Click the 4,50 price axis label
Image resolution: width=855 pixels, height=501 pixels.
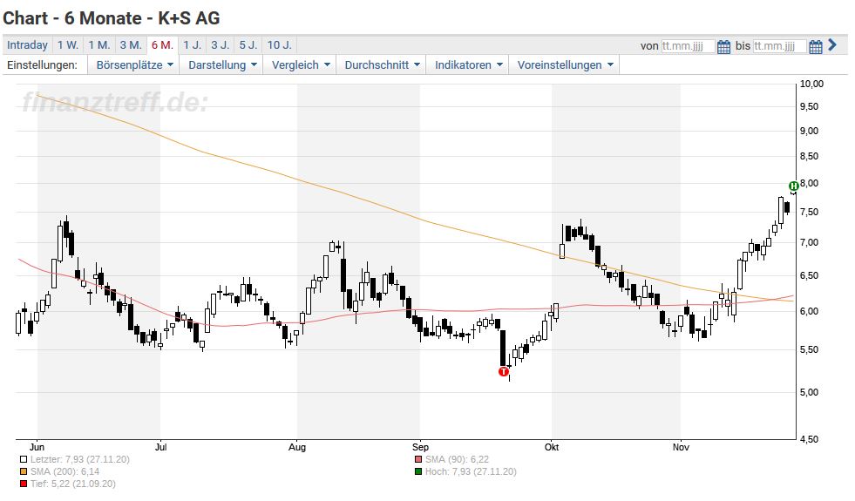click(809, 439)
